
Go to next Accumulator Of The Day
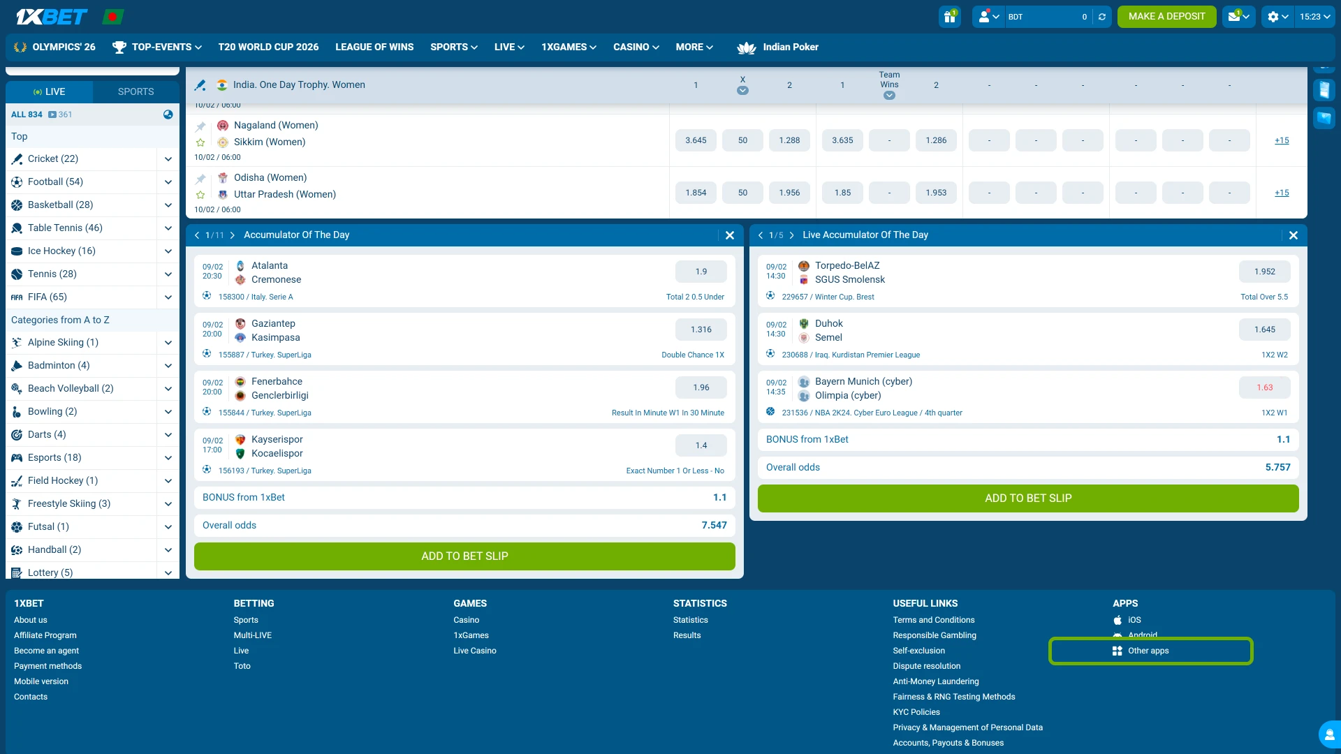[233, 235]
